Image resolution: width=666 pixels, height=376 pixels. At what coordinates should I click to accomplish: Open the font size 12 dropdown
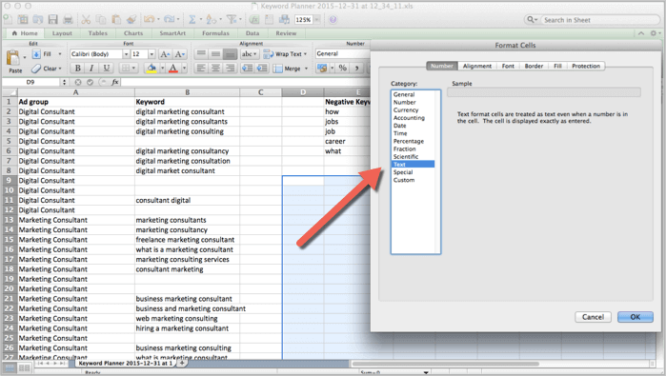point(151,54)
